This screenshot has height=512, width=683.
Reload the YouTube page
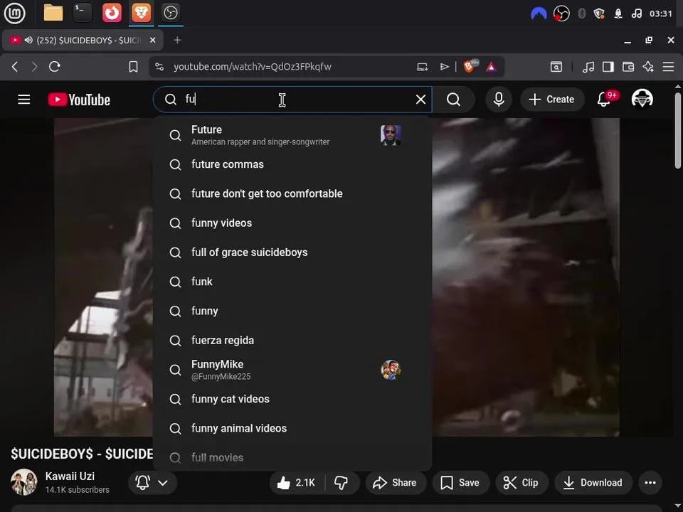(55, 67)
